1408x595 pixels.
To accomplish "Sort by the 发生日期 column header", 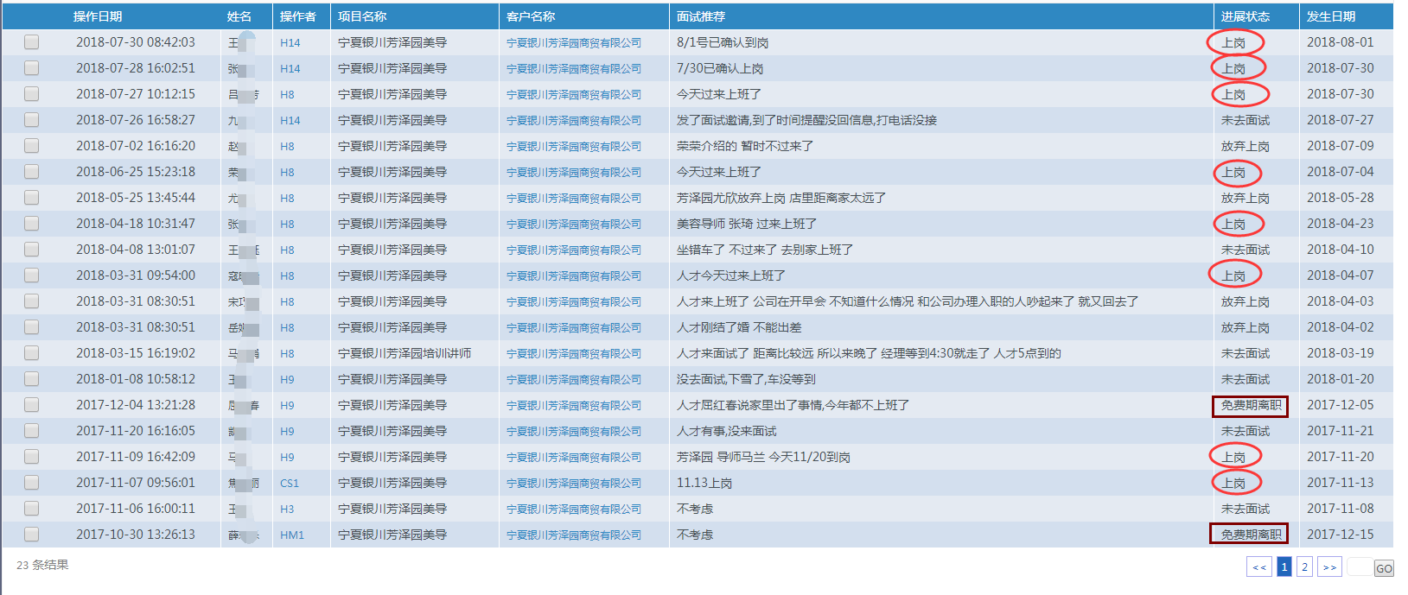I will pyautogui.click(x=1331, y=16).
